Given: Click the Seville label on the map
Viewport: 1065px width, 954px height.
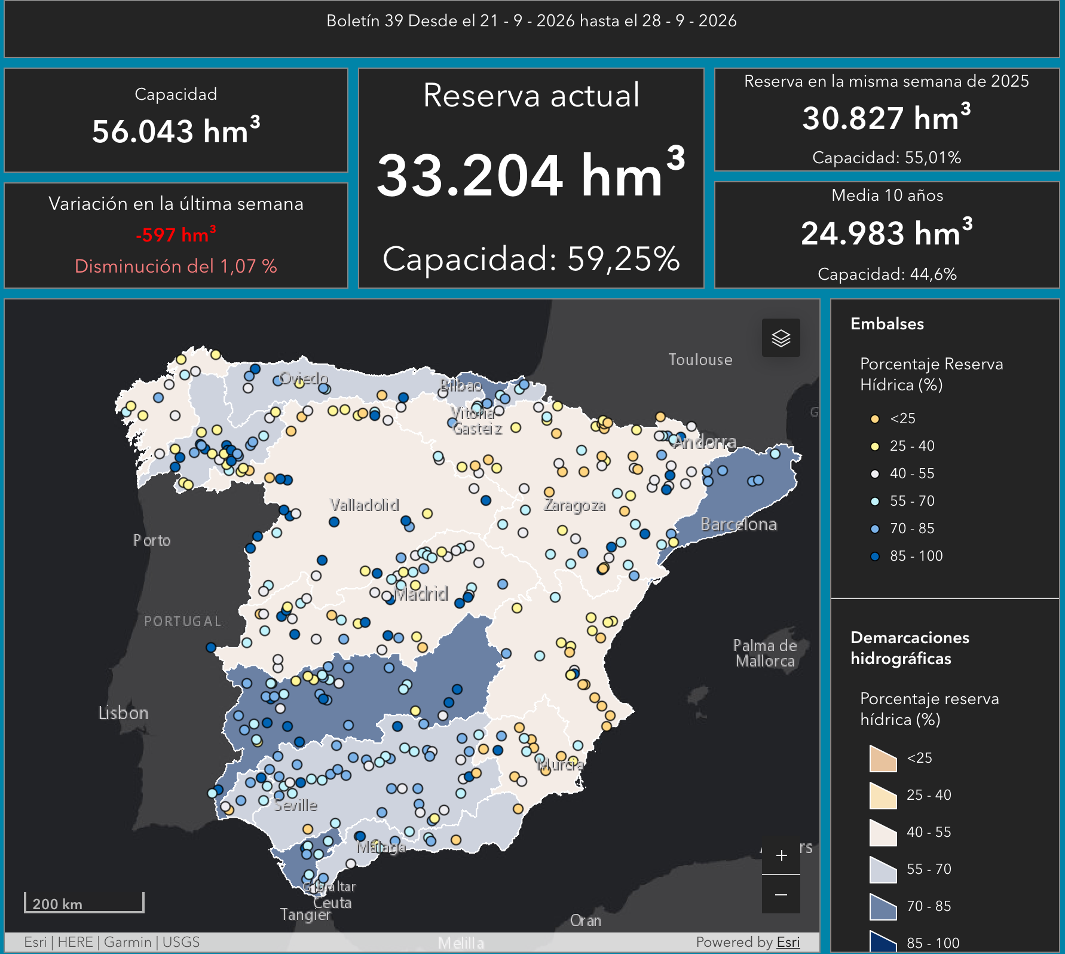Looking at the screenshot, I should click(296, 806).
